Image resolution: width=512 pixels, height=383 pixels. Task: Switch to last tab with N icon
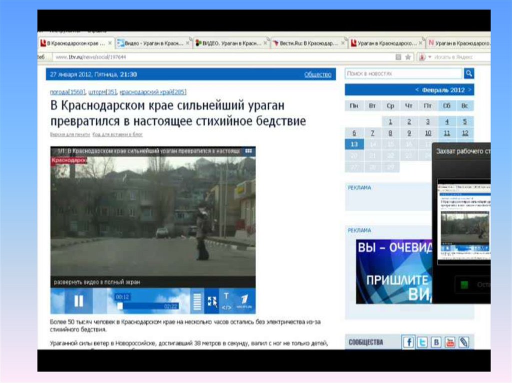[x=459, y=43]
